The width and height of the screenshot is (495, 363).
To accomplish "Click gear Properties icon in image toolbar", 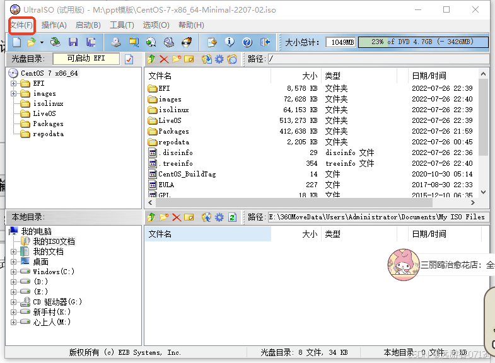I will point(219,59).
